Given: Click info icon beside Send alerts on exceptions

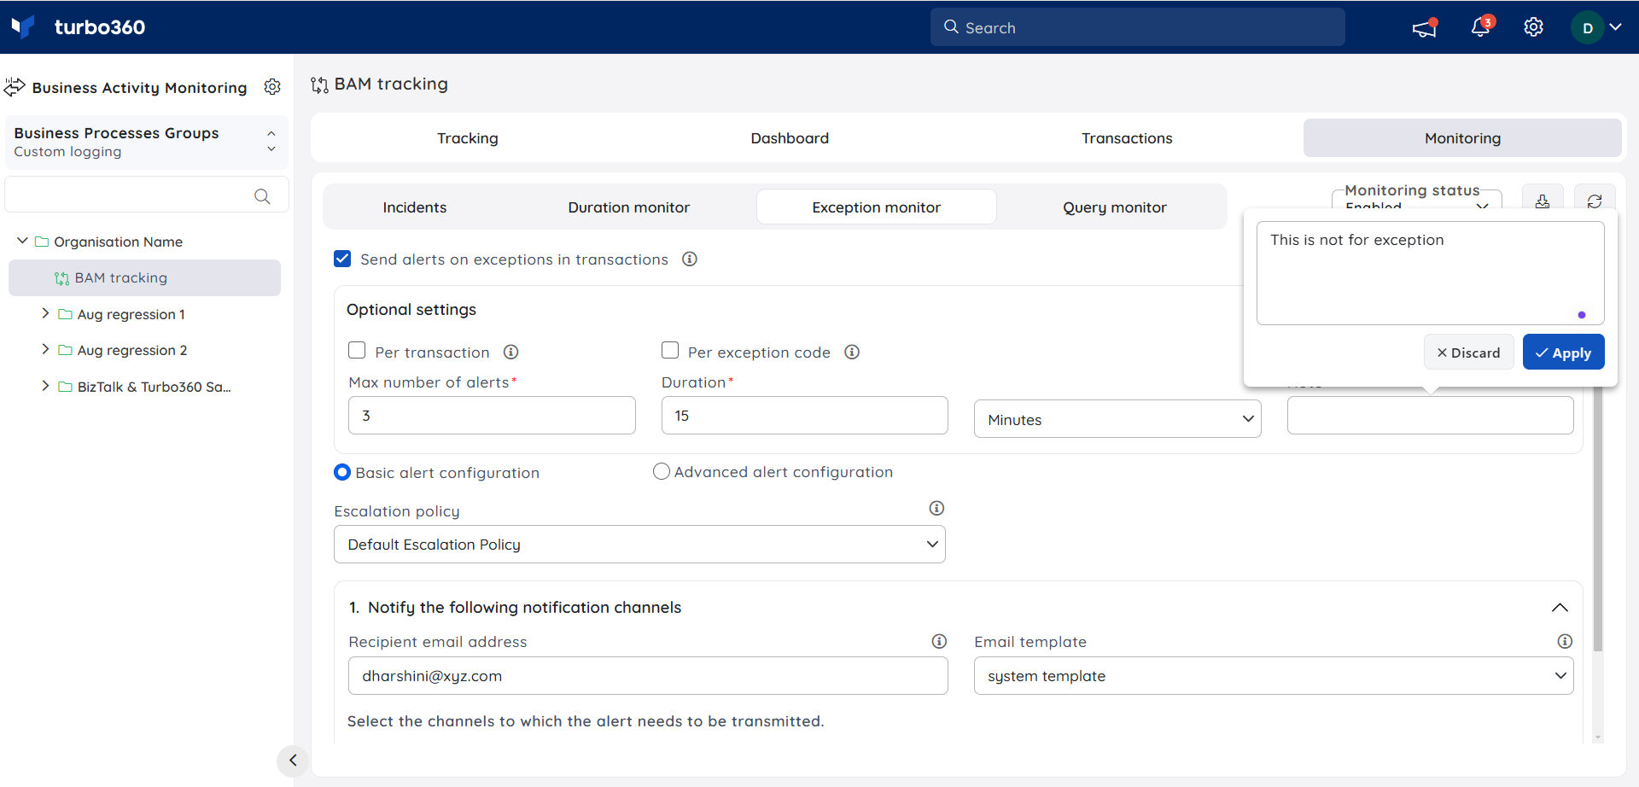Looking at the screenshot, I should pos(690,259).
